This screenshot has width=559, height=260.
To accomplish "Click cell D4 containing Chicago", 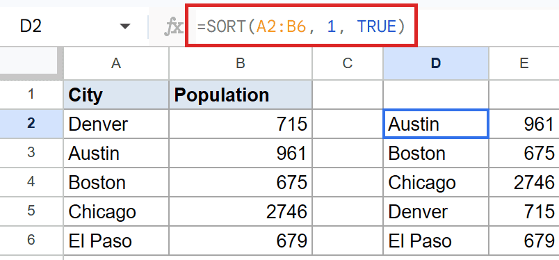I will [x=436, y=182].
